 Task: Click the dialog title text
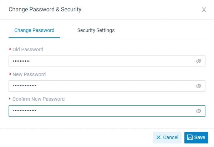coord(45,10)
